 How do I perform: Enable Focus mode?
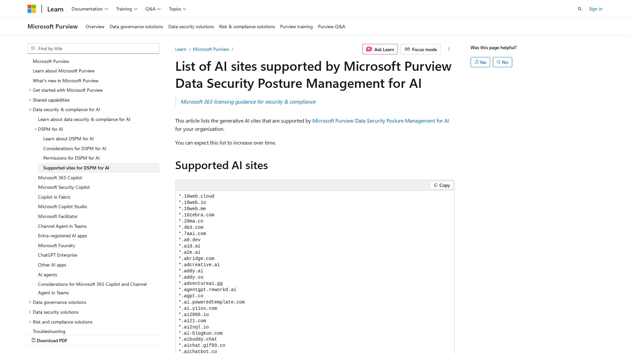click(420, 49)
